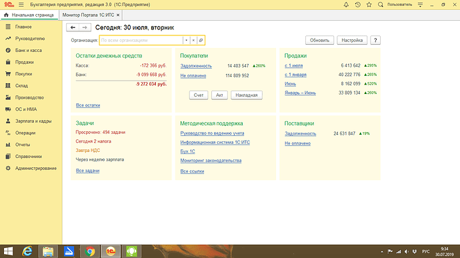460x258 pixels.
Task: Open Информационная система 1С:ИТС link
Action: 215,143
